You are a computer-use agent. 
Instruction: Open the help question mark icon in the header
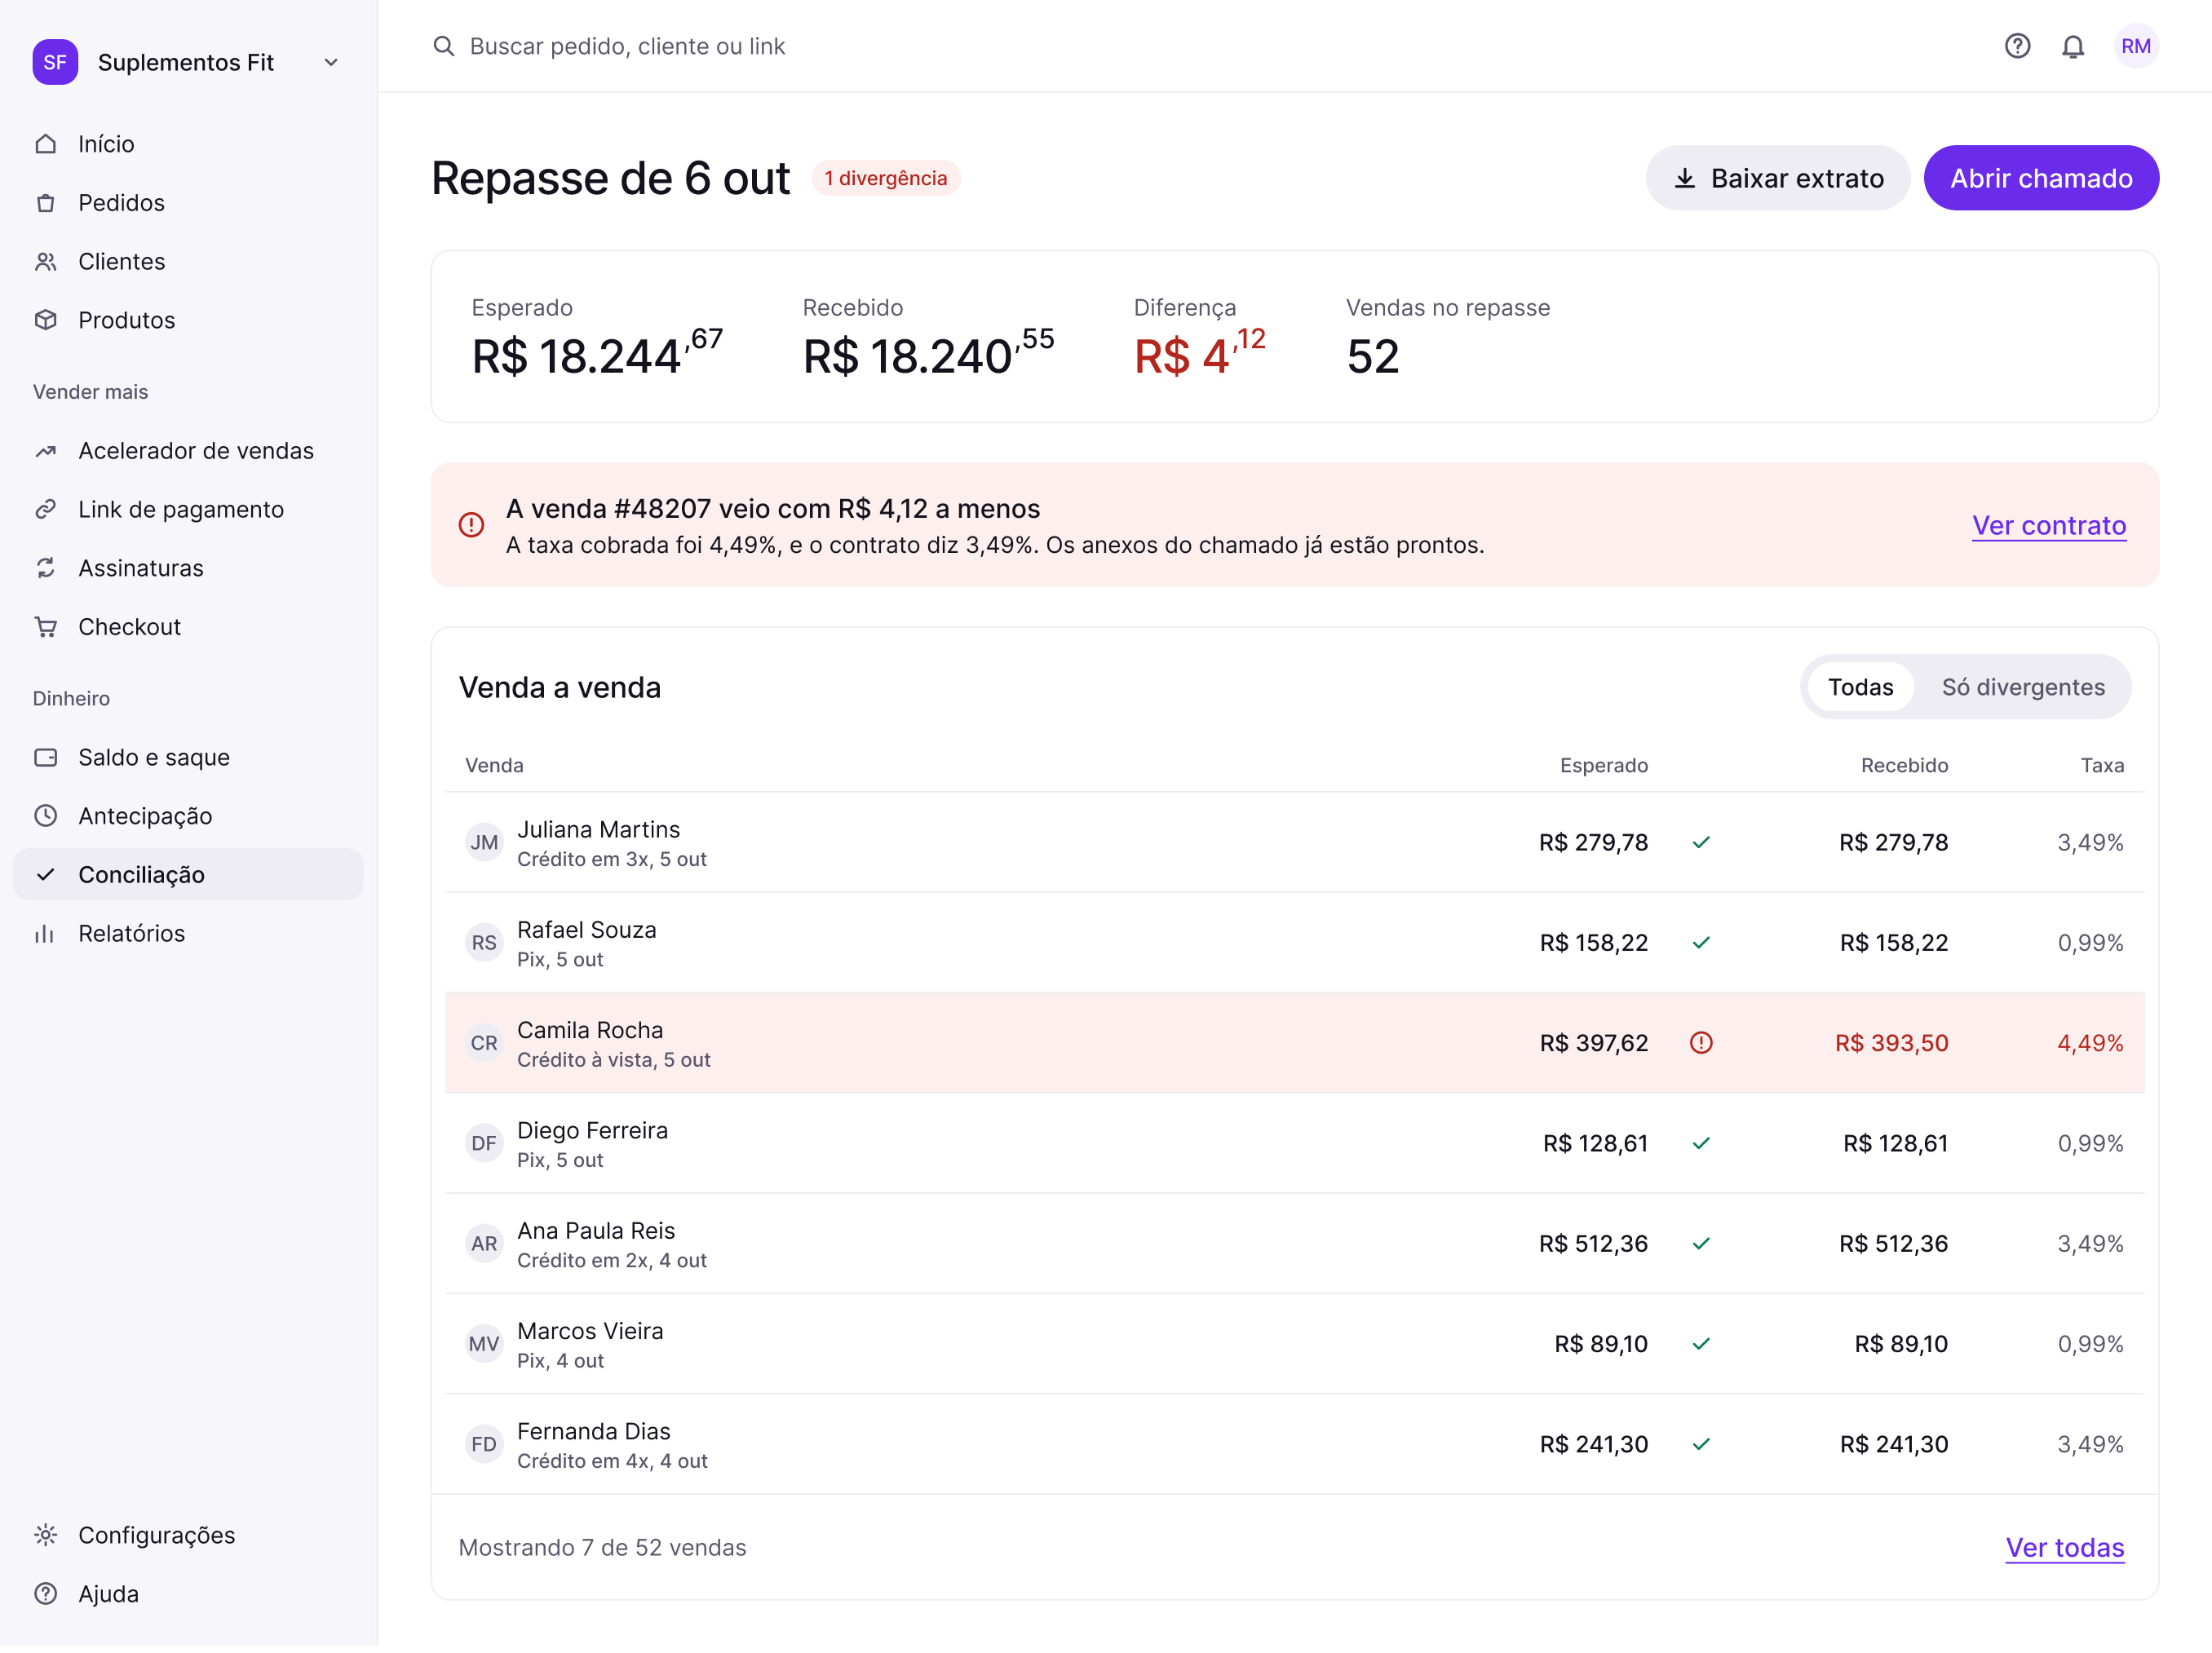[2017, 46]
